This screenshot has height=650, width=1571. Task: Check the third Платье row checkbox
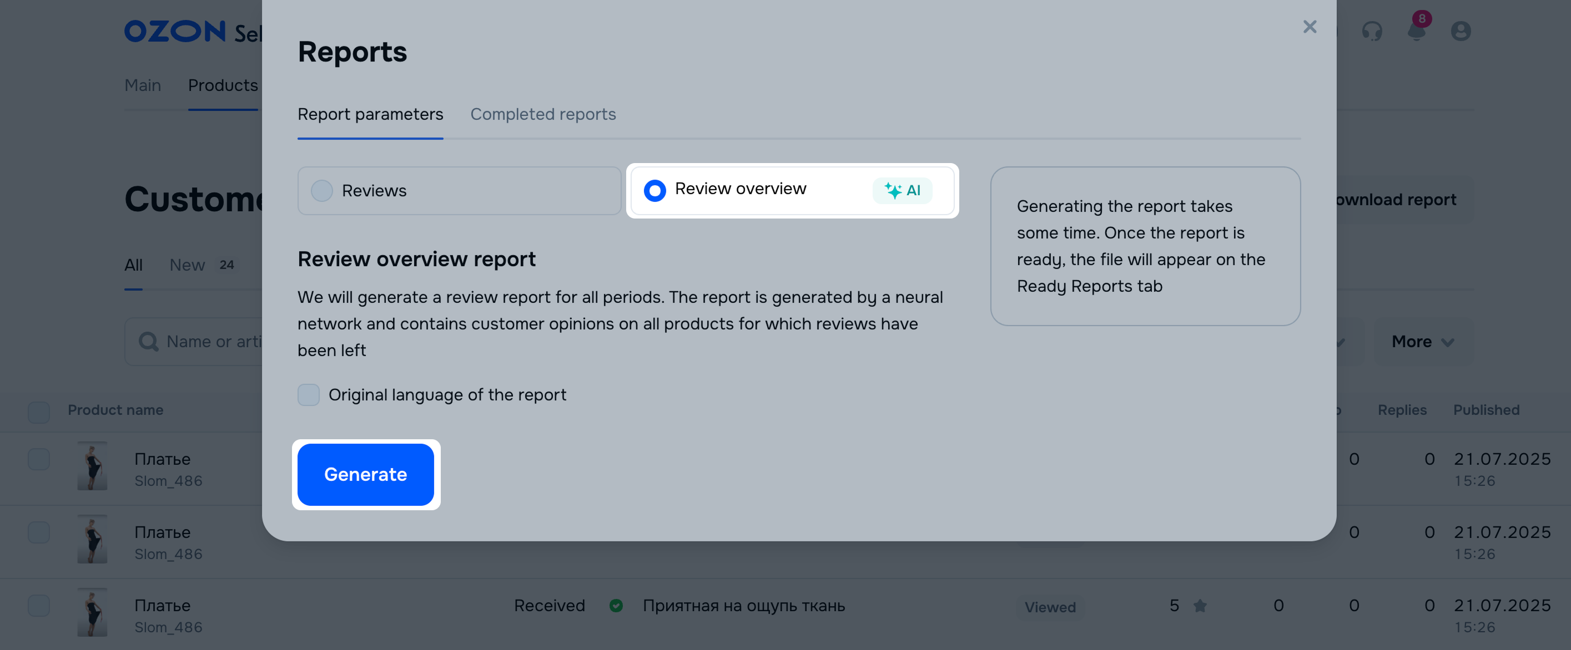38,606
